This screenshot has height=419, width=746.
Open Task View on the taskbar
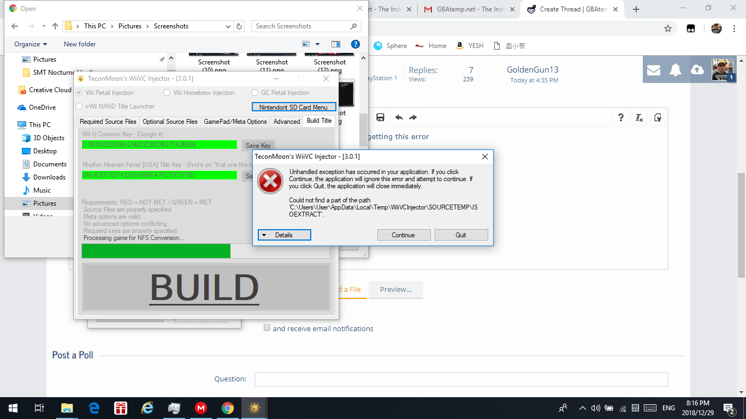click(39, 408)
